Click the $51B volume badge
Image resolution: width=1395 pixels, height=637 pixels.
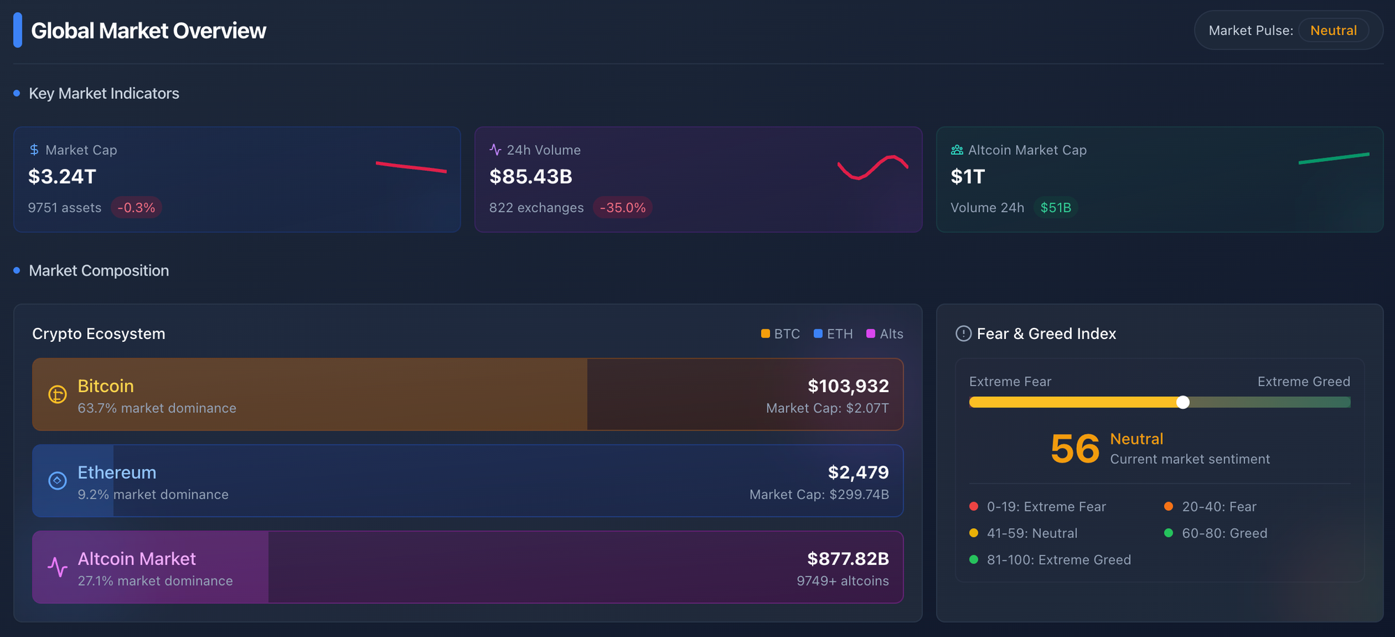tap(1055, 208)
